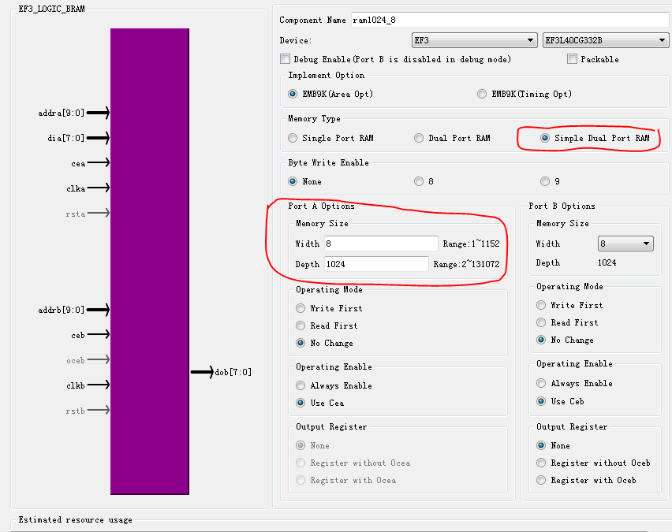Viewport: 672px width, 532px height.
Task: Click the Port A Depth input field
Action: [x=375, y=264]
